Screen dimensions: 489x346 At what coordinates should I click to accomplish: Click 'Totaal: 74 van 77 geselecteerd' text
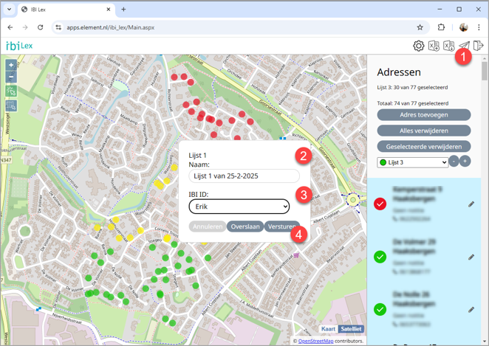tap(413, 103)
